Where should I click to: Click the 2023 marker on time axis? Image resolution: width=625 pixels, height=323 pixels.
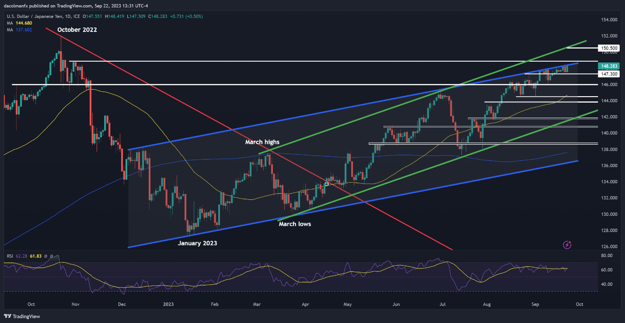[x=168, y=303]
